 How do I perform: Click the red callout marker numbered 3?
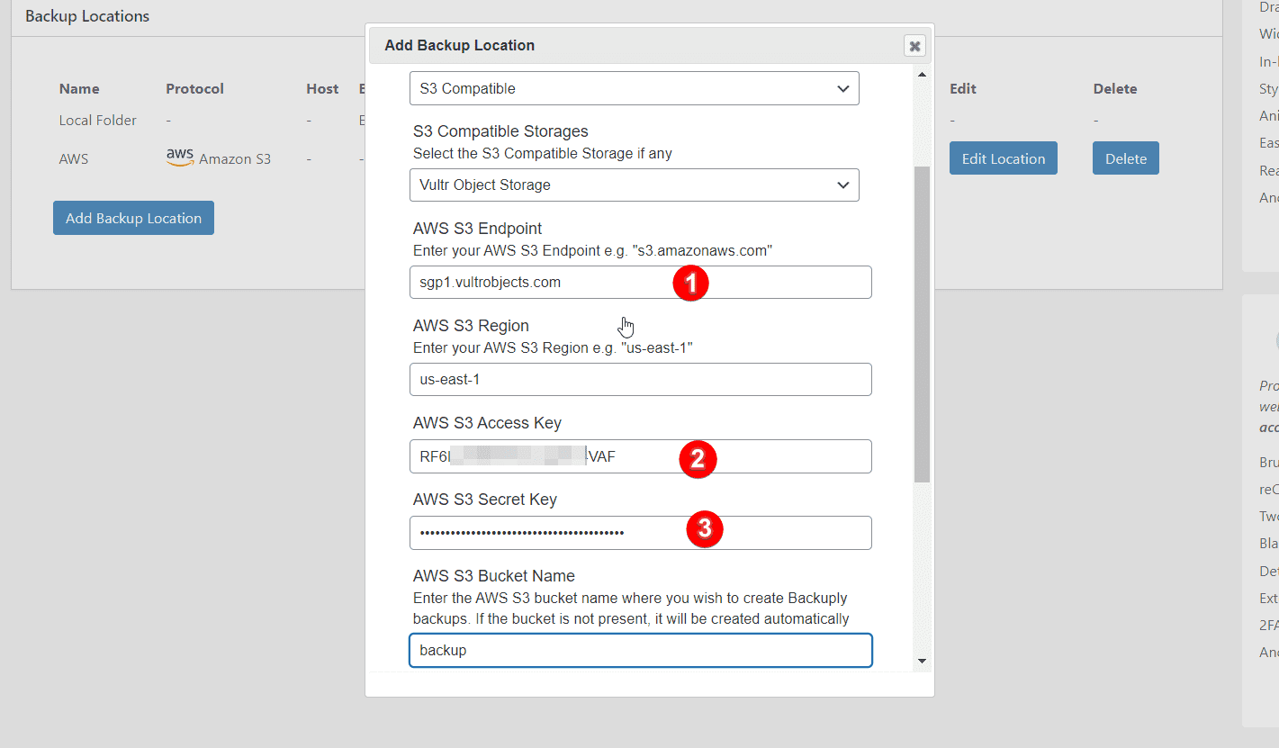coord(705,530)
